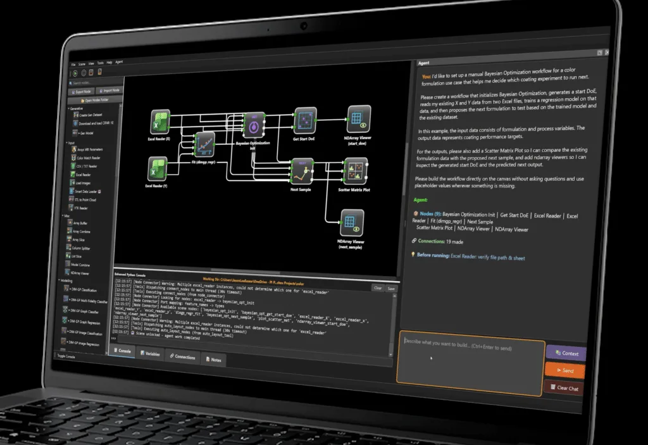Click the green Run play icon
This screenshot has width=648, height=445.
[x=75, y=73]
